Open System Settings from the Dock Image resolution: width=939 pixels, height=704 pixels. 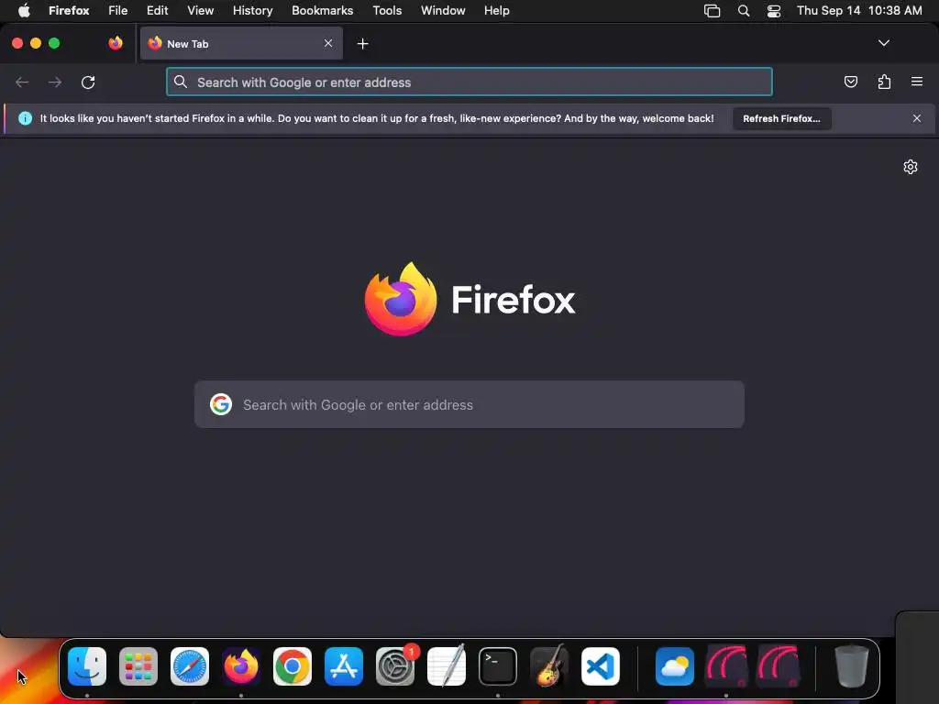[x=395, y=666]
